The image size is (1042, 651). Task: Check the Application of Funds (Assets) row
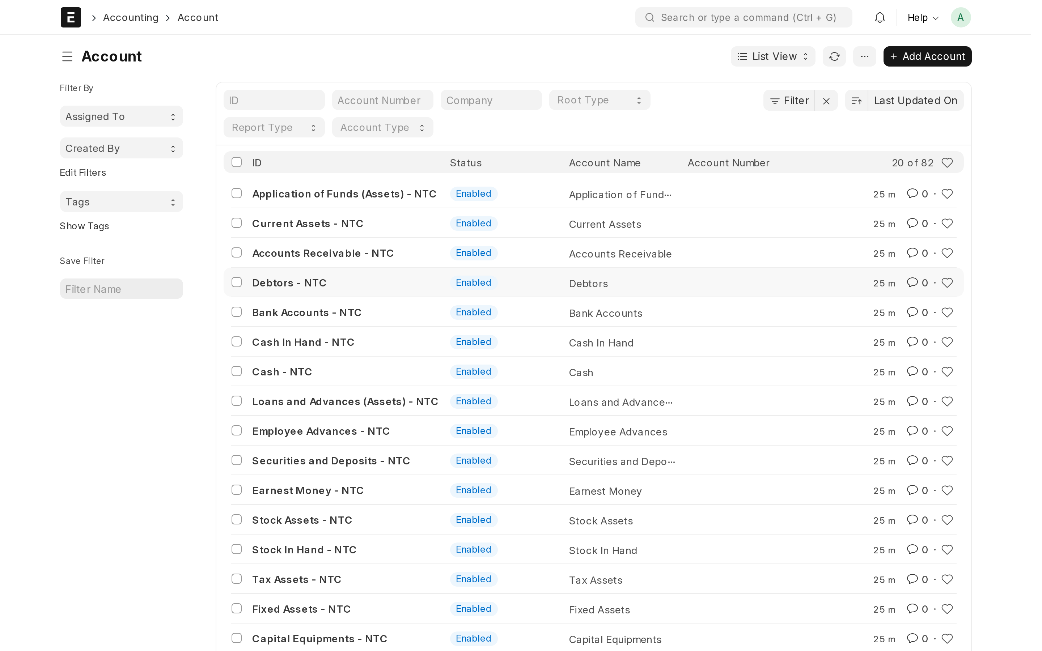(x=236, y=193)
